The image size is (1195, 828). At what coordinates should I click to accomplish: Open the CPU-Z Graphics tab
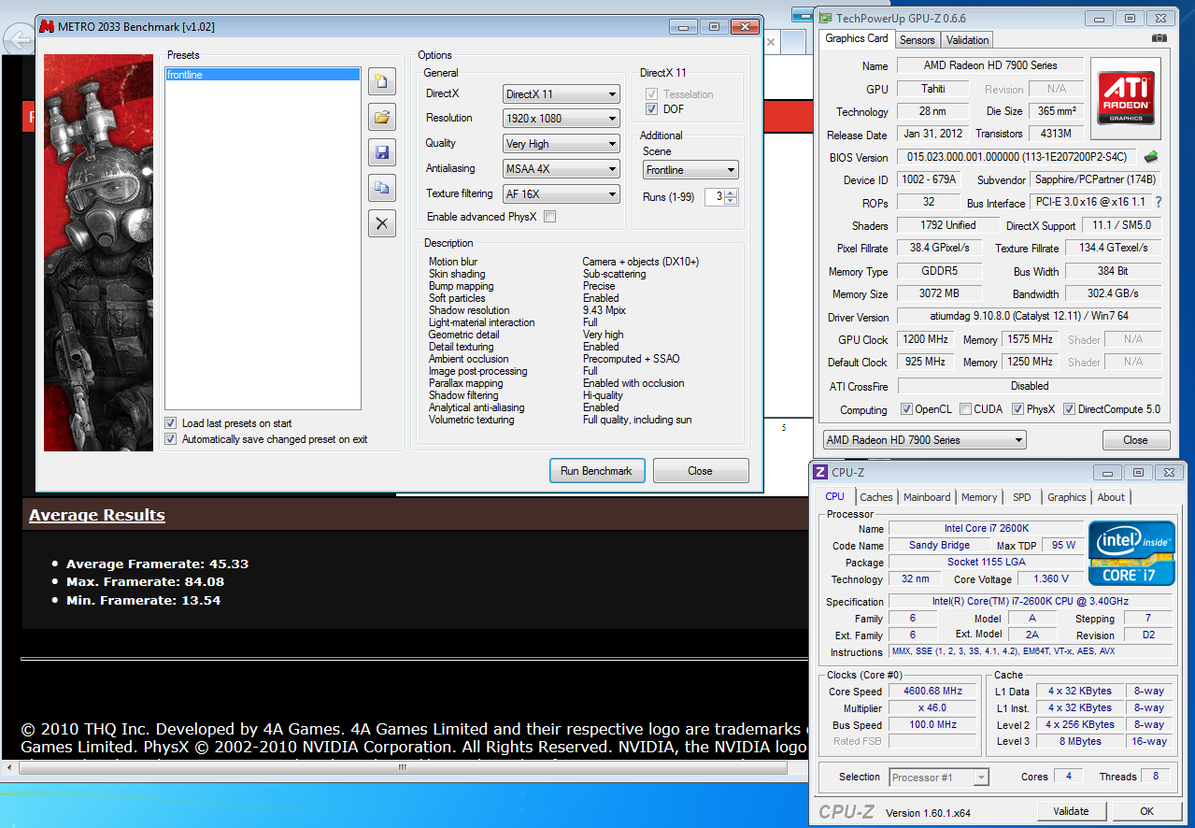click(x=1066, y=497)
